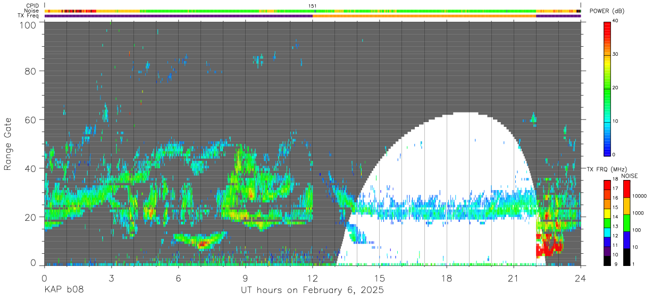
Task: Click the x-axis hour label 21
Action: coord(514,278)
